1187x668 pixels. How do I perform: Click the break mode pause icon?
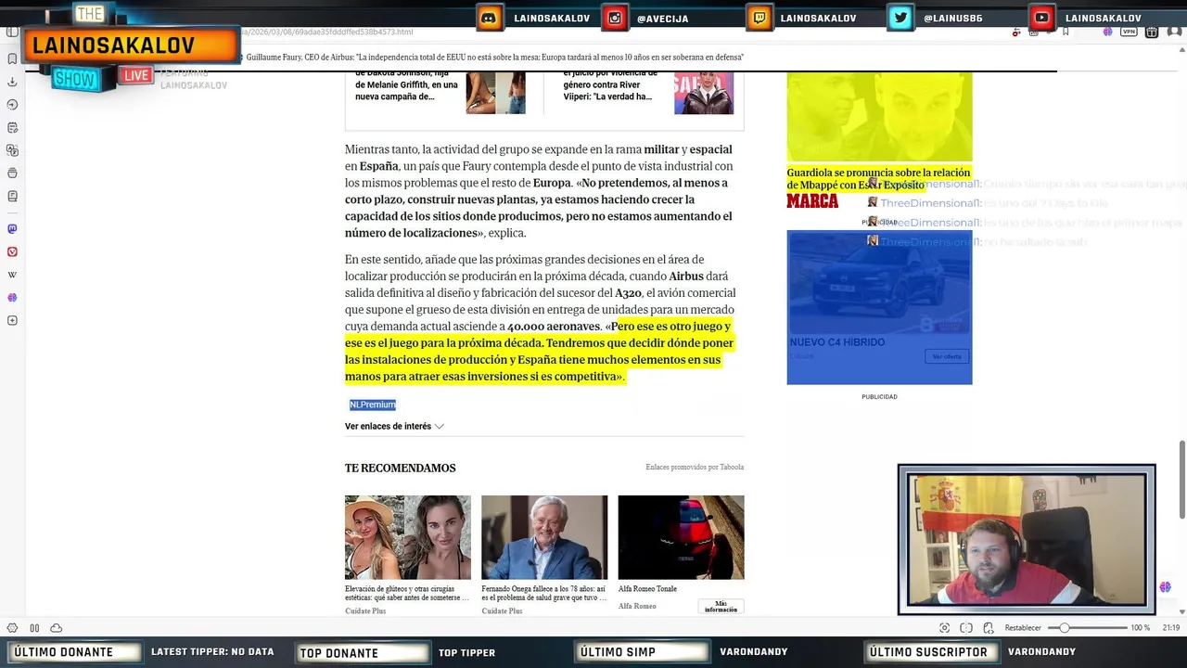pyautogui.click(x=34, y=628)
